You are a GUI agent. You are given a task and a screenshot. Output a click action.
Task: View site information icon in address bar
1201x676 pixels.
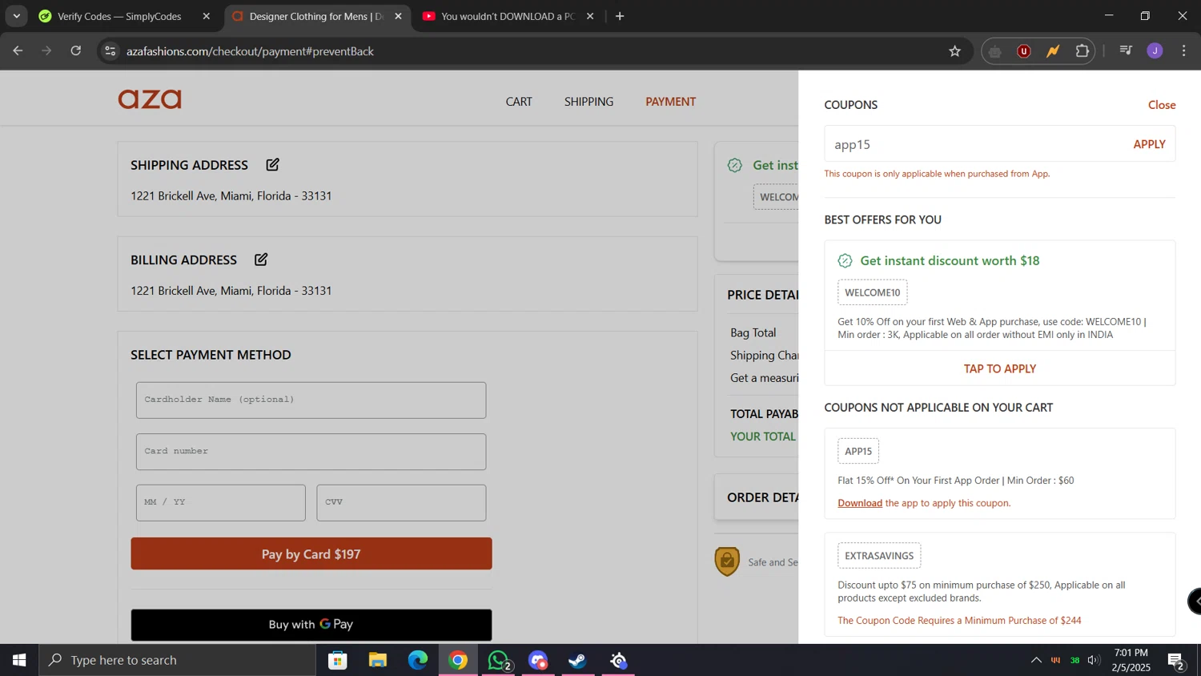(110, 51)
